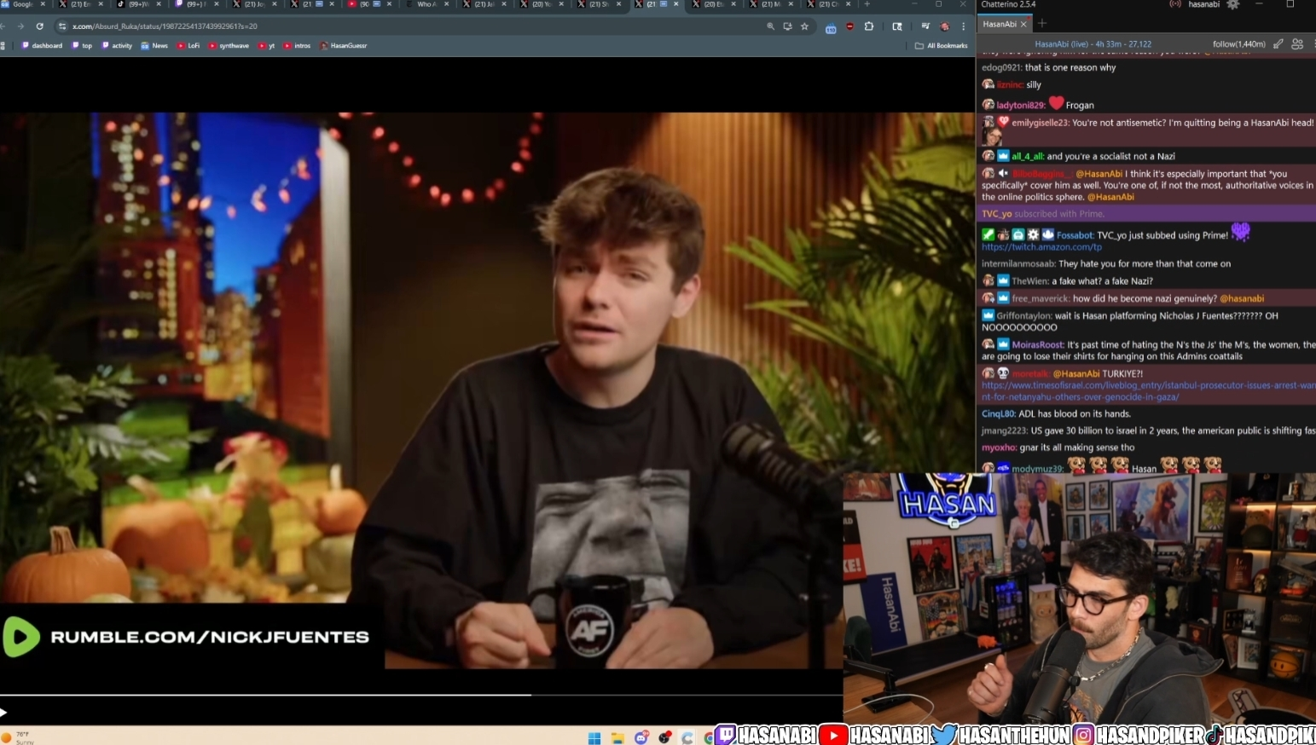Open Discord from the taskbar

pos(641,738)
